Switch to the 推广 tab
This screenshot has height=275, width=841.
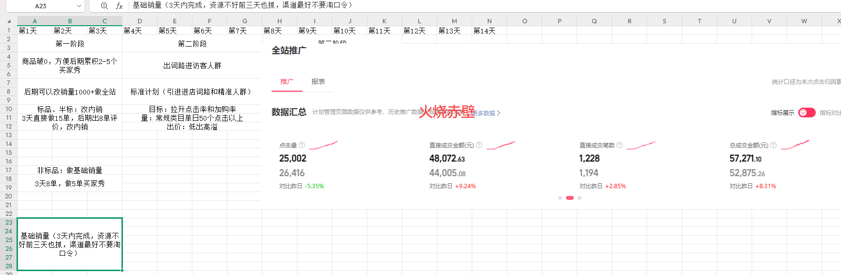(x=287, y=81)
